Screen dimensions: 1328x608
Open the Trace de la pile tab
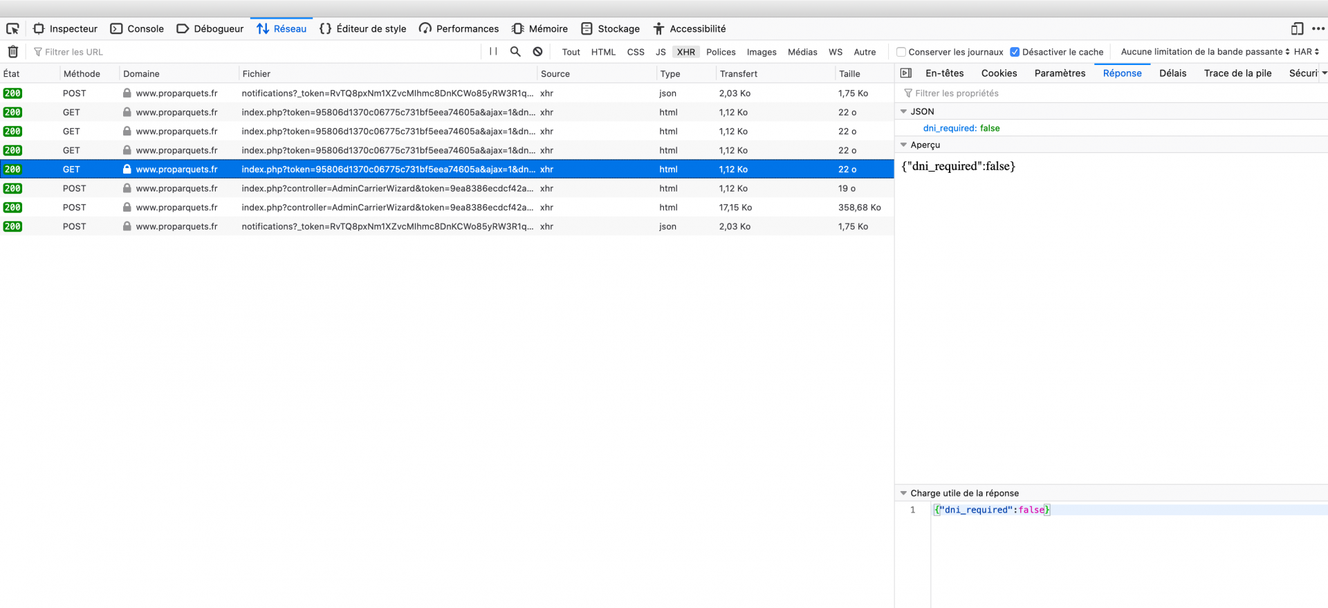(x=1237, y=73)
